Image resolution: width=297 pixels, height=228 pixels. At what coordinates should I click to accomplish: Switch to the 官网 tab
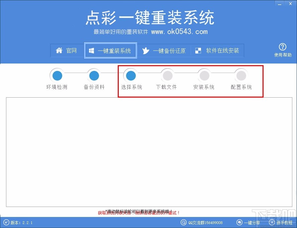coord(68,50)
